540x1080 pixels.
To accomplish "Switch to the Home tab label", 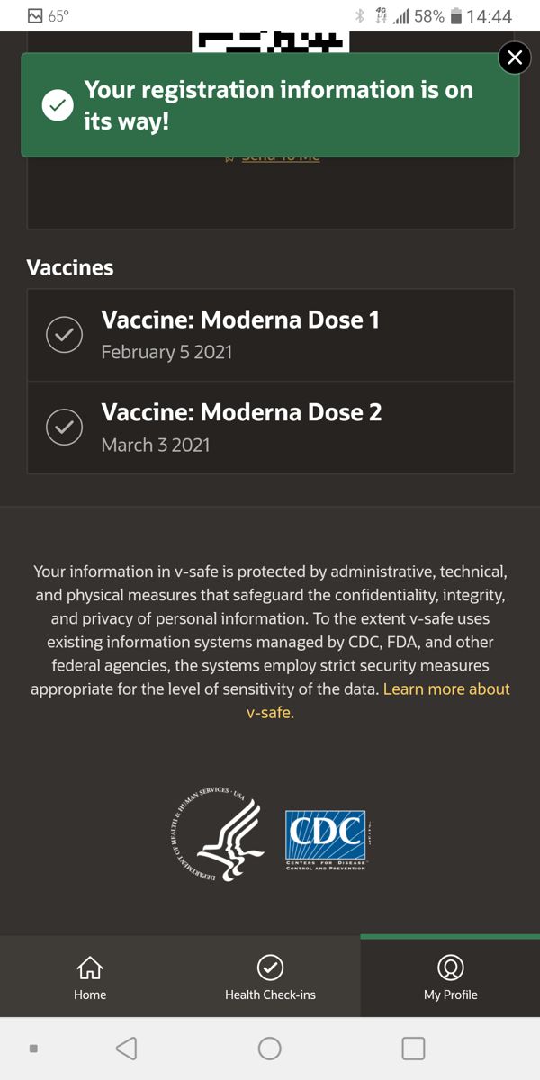I will coord(90,994).
